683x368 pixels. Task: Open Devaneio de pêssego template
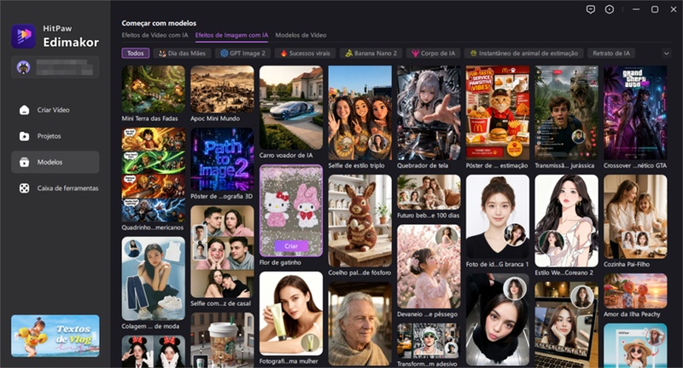[429, 267]
